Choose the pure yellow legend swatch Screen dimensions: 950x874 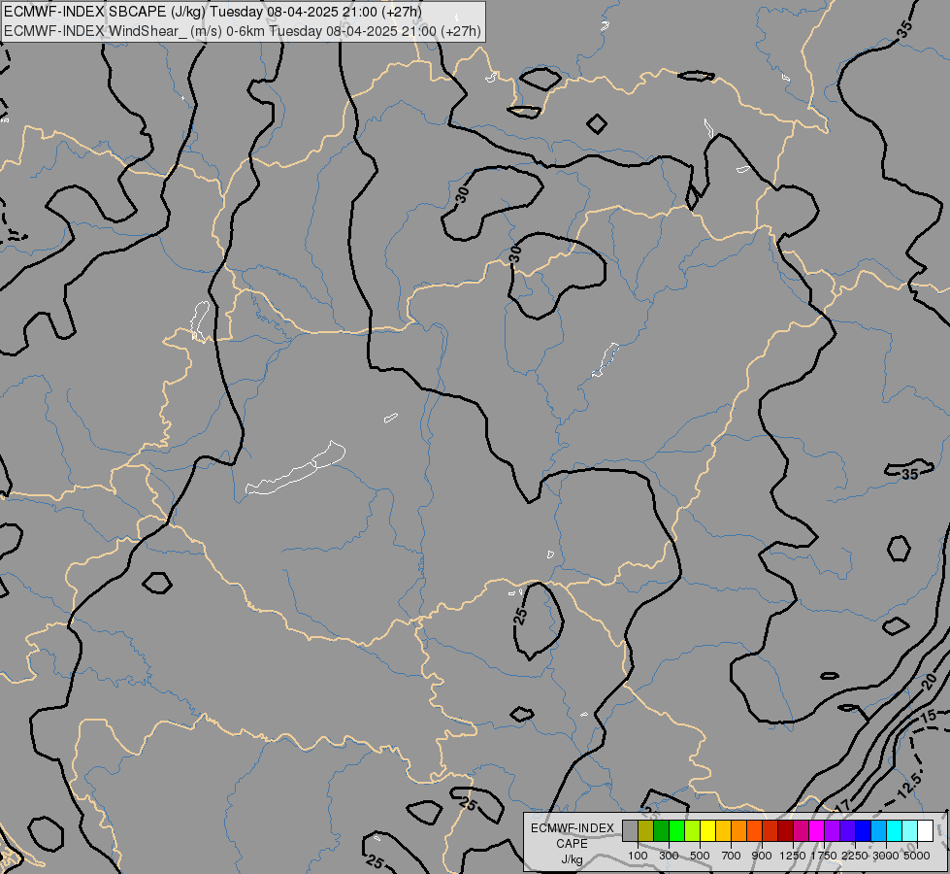pyautogui.click(x=707, y=830)
